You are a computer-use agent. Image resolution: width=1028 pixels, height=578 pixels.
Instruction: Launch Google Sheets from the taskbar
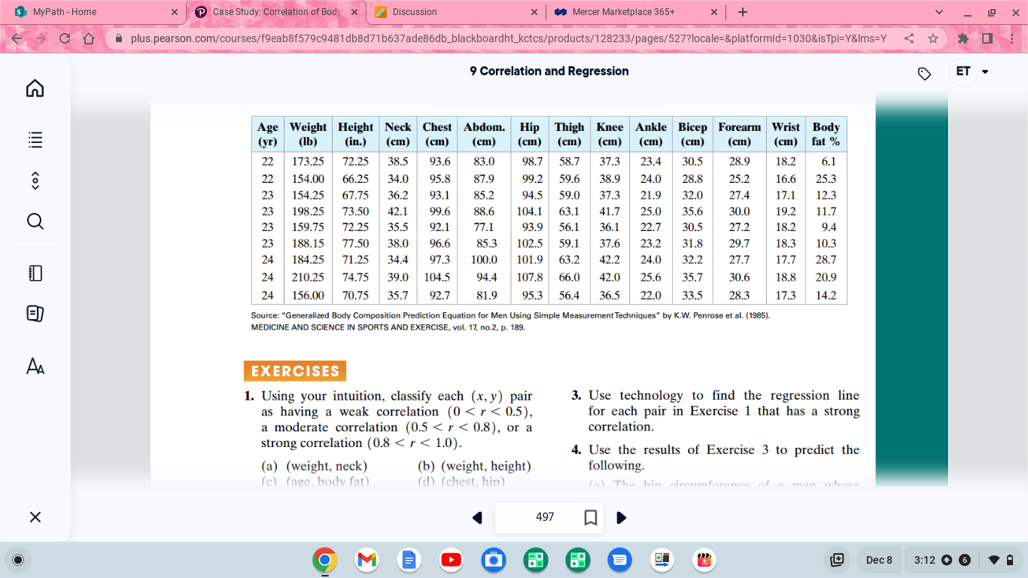(x=535, y=560)
